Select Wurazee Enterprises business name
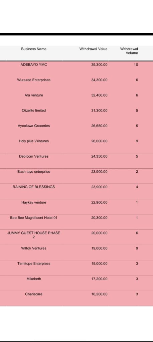The height and width of the screenshot is (342, 153). 34,80
